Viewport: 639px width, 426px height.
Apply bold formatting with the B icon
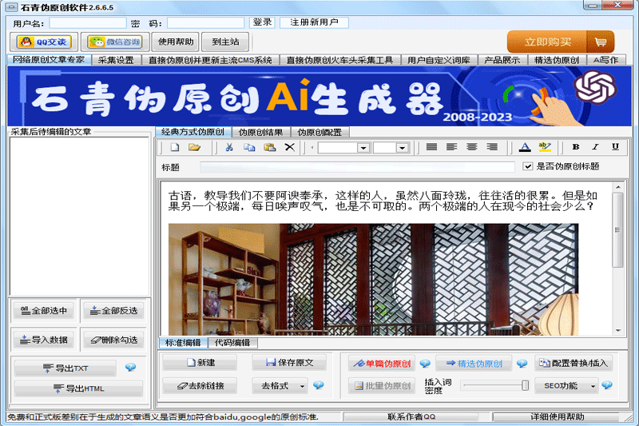[575, 147]
